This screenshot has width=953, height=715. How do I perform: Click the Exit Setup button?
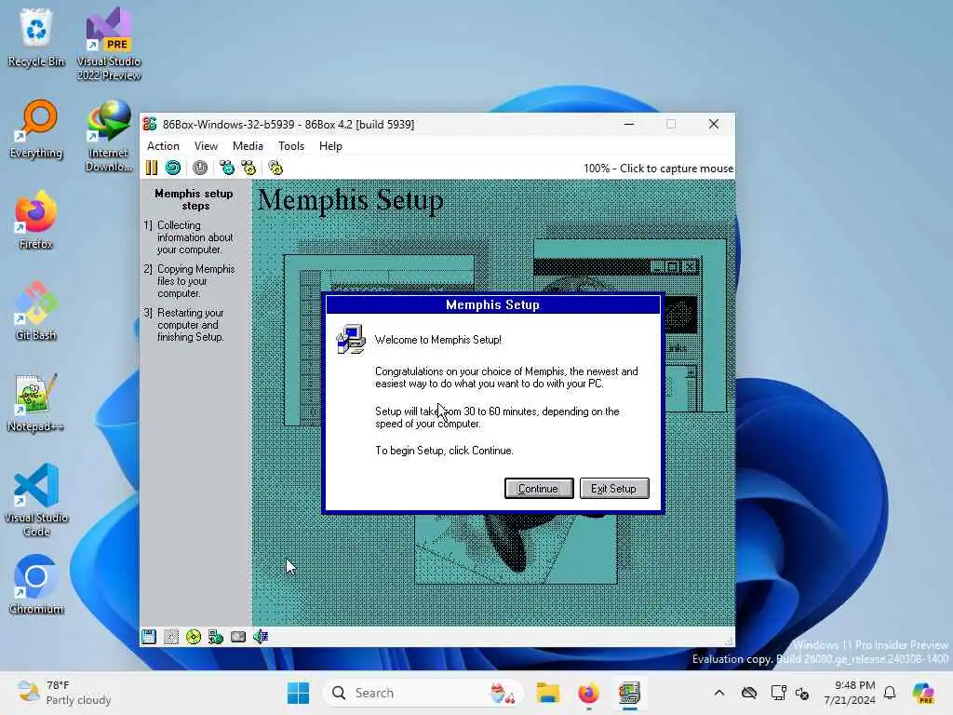(x=614, y=488)
